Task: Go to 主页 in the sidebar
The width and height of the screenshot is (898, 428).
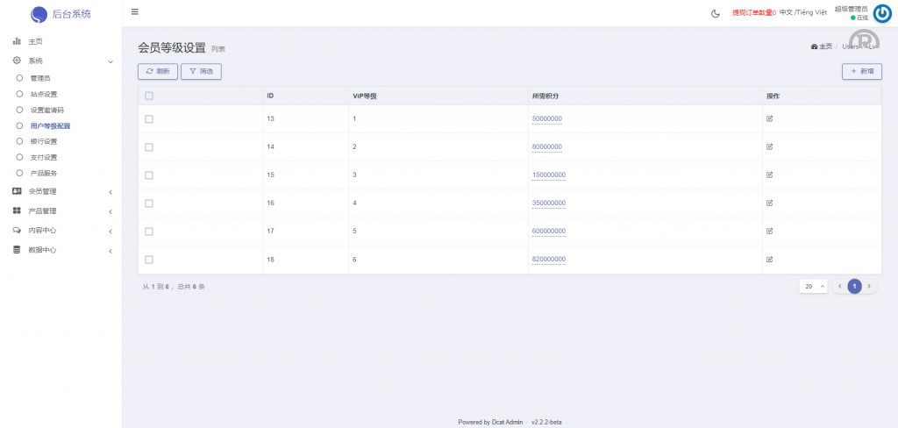Action: coord(35,41)
